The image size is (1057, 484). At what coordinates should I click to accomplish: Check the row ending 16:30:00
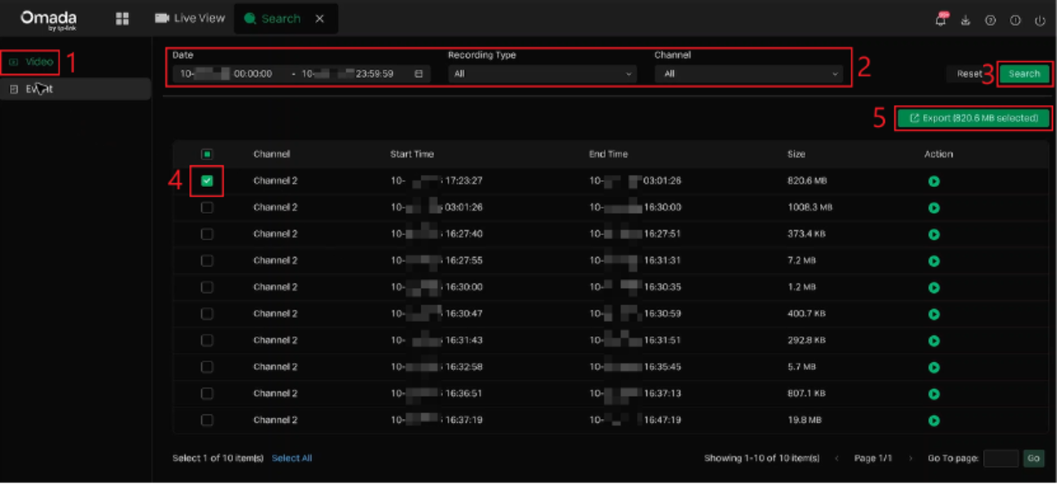(x=207, y=207)
